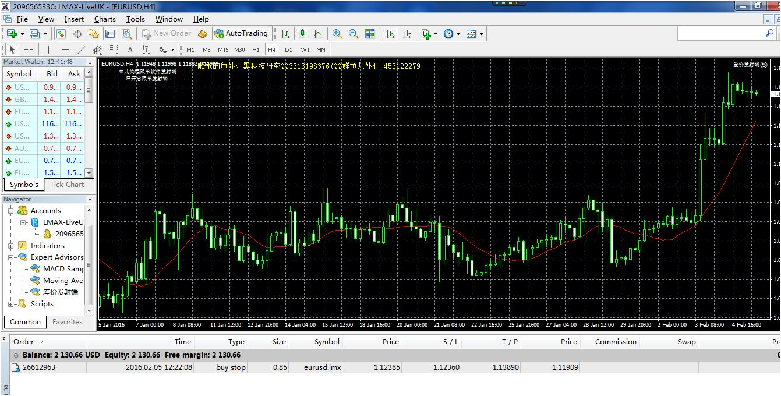Image resolution: width=781 pixels, height=396 pixels.
Task: Toggle the Data Window crosshair icon
Action: (x=77, y=34)
